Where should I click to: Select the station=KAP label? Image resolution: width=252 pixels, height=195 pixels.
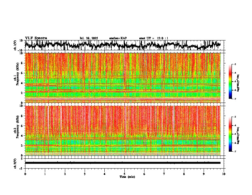click(x=118, y=38)
